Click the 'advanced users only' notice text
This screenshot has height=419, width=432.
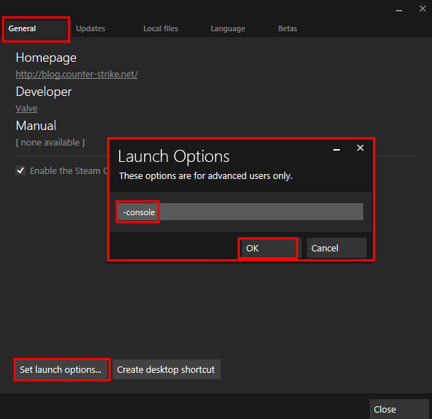(x=206, y=175)
